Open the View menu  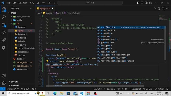click(x=32, y=3)
